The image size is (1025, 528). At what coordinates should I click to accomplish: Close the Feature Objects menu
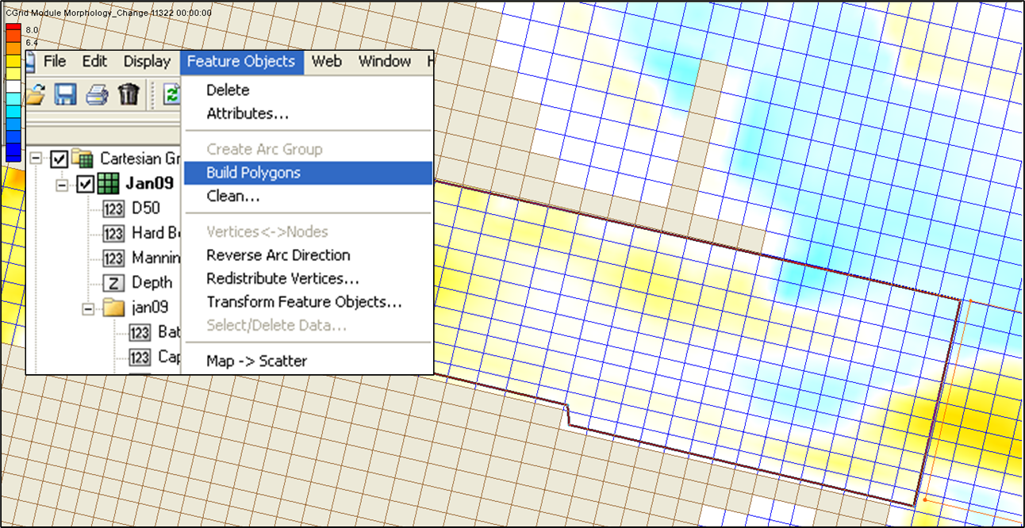coord(241,62)
